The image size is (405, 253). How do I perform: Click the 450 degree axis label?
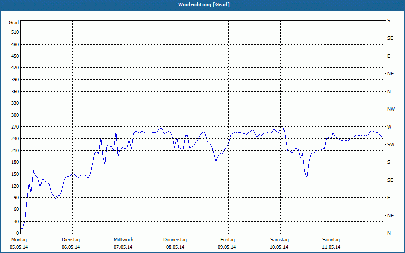pyautogui.click(x=15, y=56)
